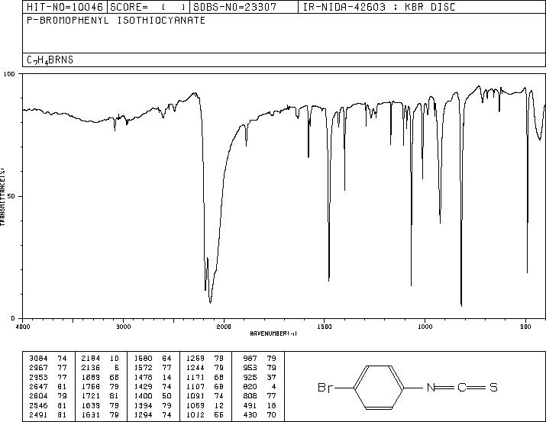Screen dimensions: 546x422
Task: Click the 2491 wavenumber value
Action: pos(38,415)
